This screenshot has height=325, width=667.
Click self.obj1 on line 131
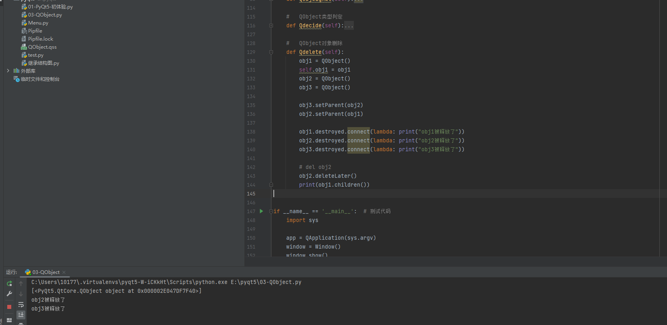tap(314, 70)
